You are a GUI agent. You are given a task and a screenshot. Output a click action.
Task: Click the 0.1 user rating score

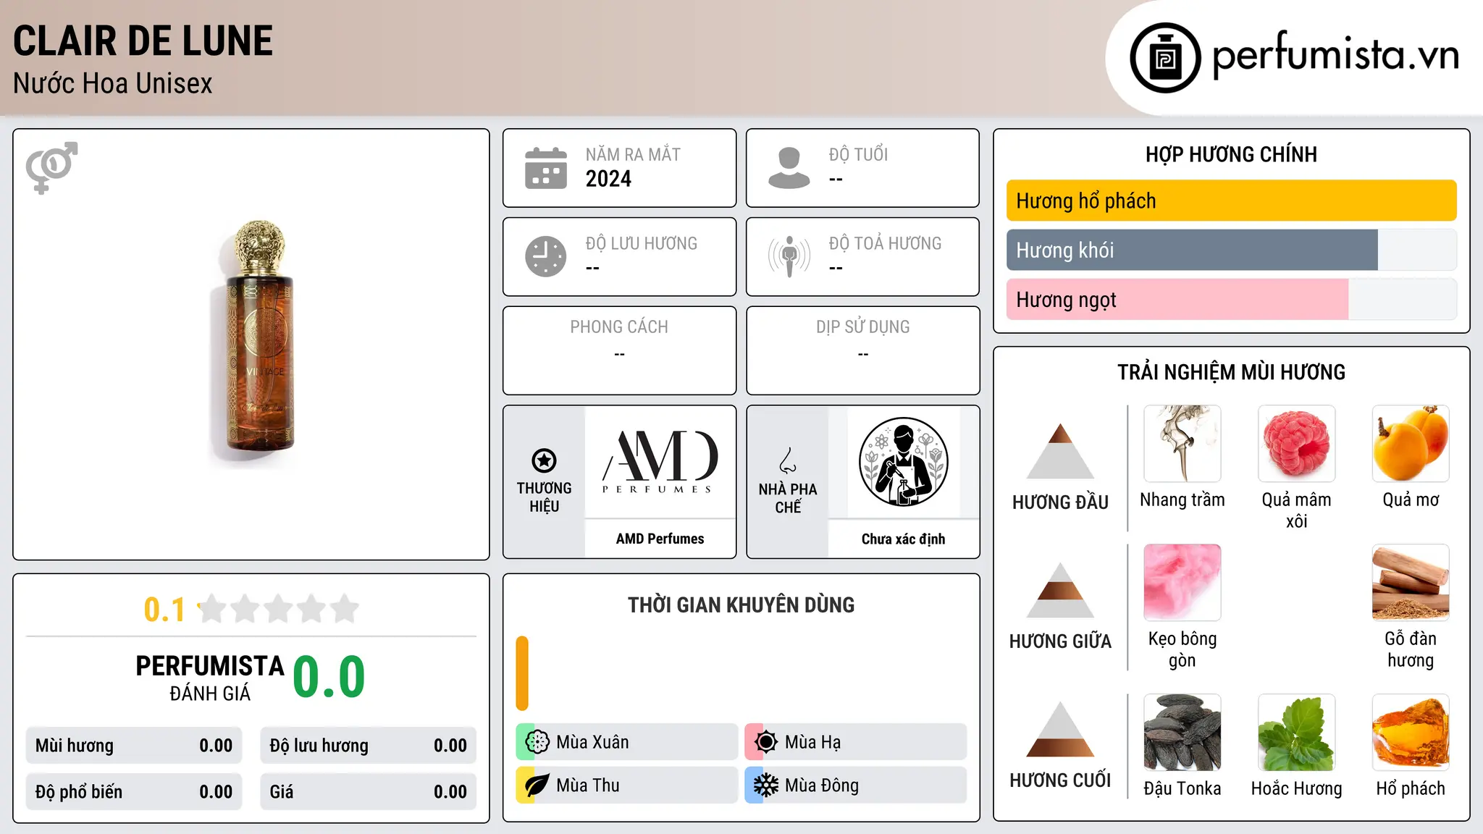[164, 610]
